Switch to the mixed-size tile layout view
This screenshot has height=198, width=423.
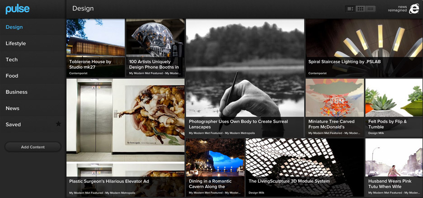(350, 9)
